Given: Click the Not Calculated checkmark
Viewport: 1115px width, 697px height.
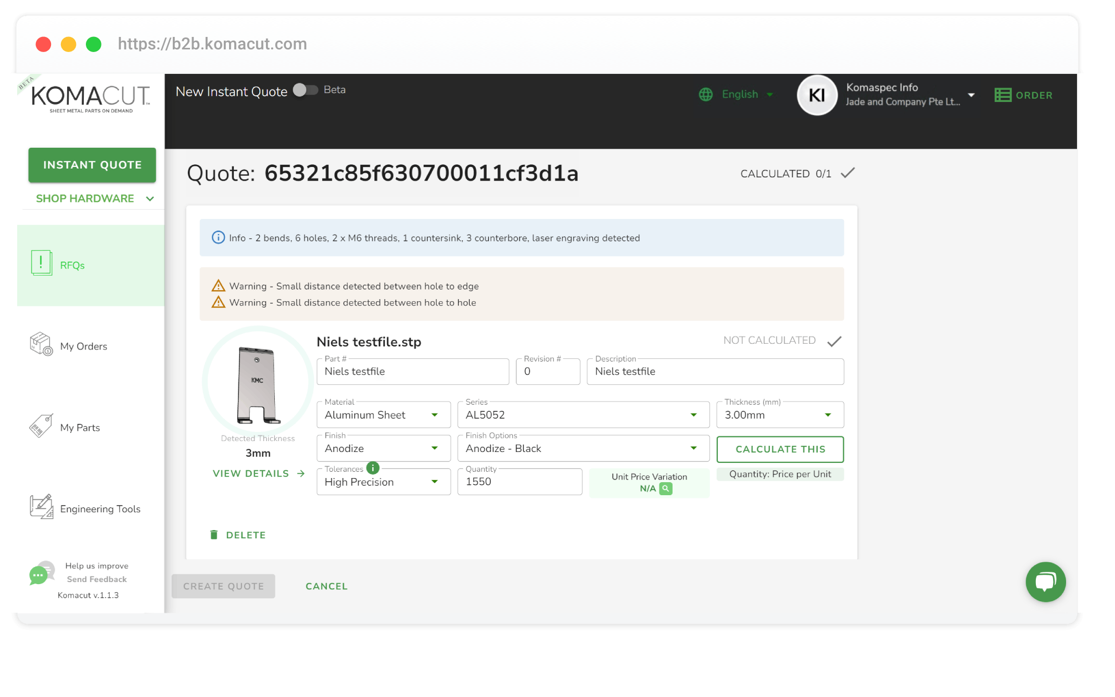Looking at the screenshot, I should (834, 341).
